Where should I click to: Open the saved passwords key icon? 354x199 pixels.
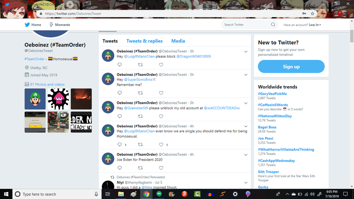(304, 13)
